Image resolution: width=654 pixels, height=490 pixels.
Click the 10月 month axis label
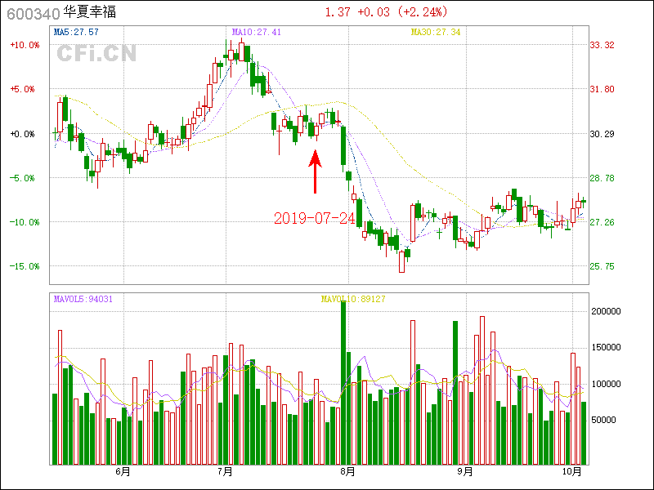573,472
